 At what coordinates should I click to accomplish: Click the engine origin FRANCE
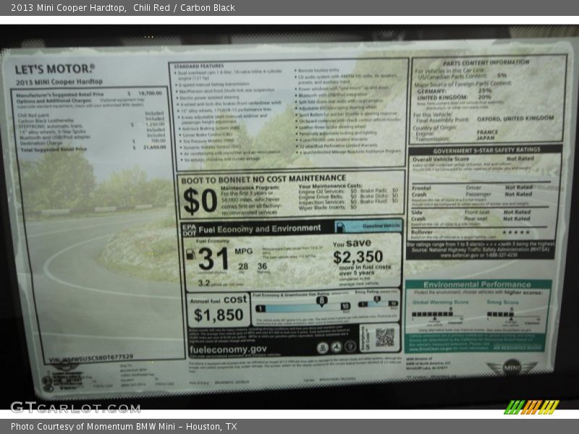click(487, 132)
